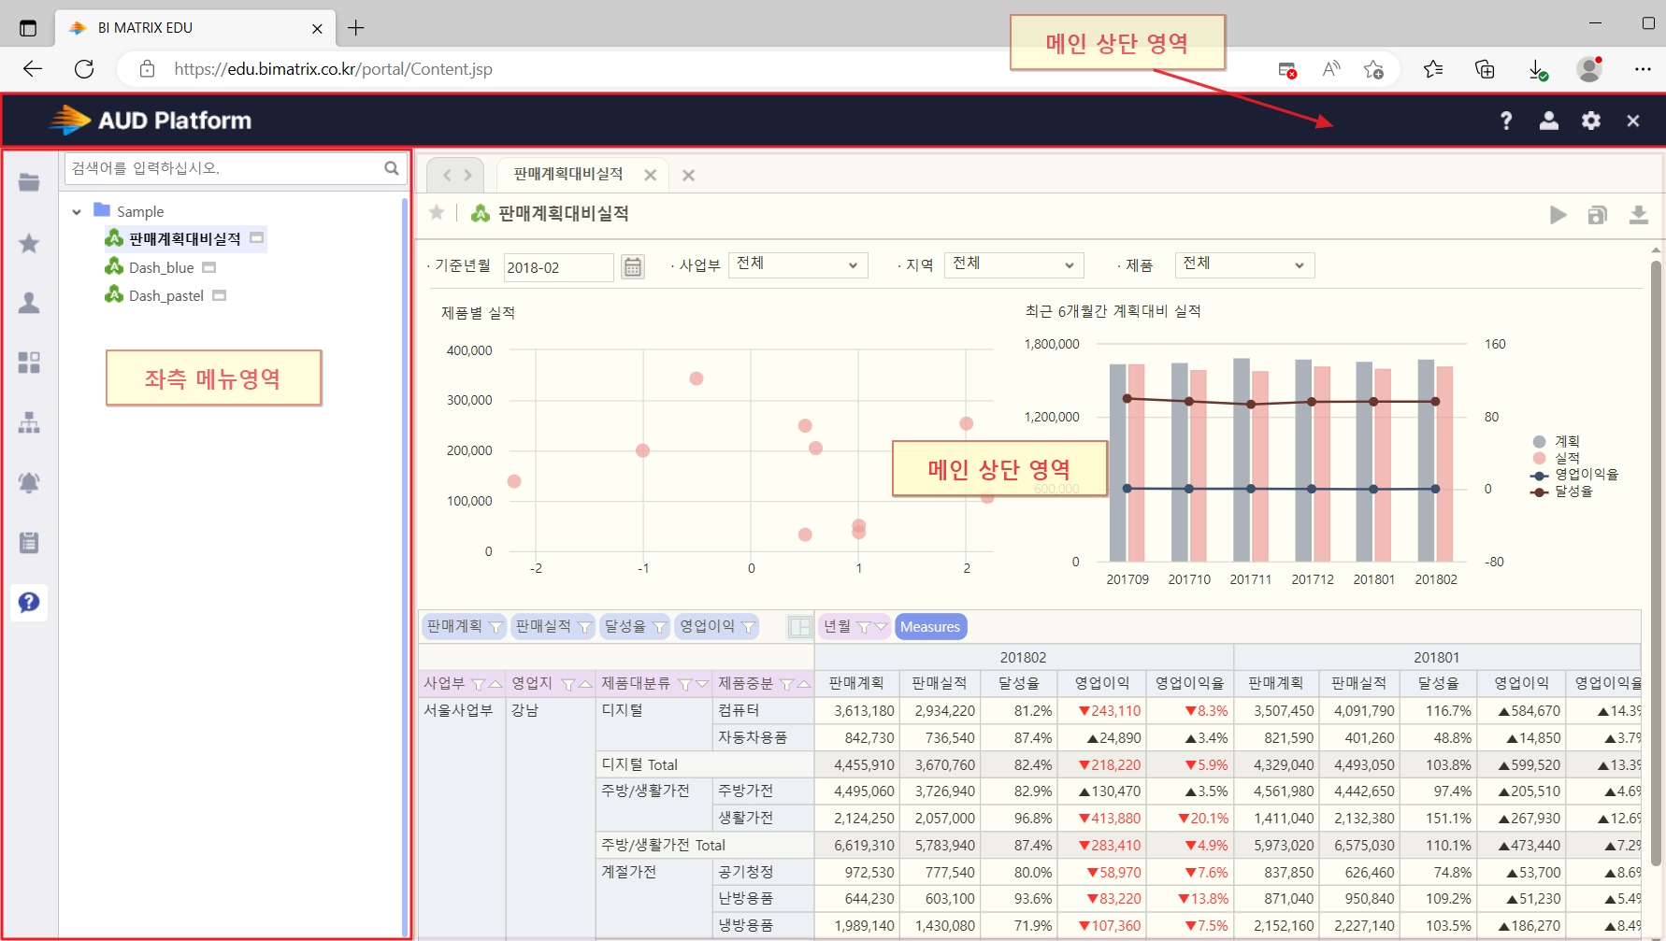Image resolution: width=1666 pixels, height=941 pixels.
Task: Filter the 달성율 measure chip
Action: coord(659,627)
